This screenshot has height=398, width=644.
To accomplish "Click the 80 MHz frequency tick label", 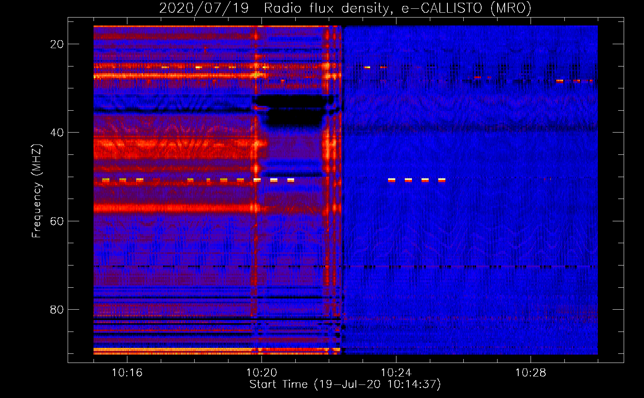I will (57, 310).
